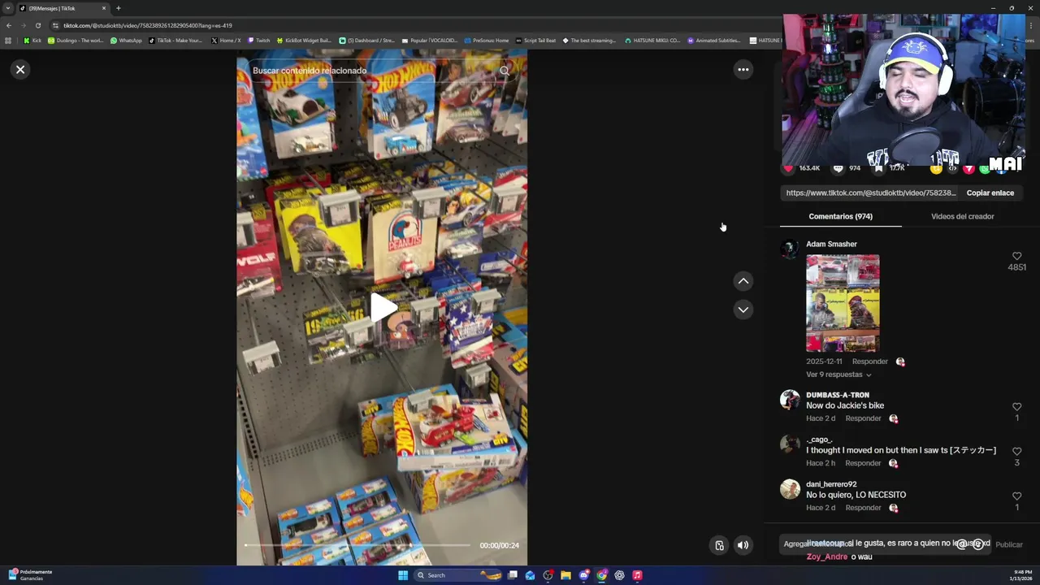The image size is (1040, 585).
Task: Toggle the floating player icon
Action: pyautogui.click(x=719, y=545)
